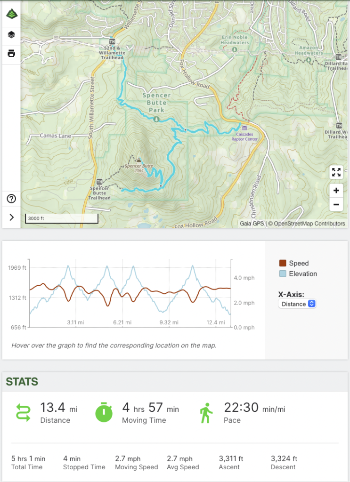350x482 pixels.
Task: Enter fullscreen map view
Action: [336, 172]
